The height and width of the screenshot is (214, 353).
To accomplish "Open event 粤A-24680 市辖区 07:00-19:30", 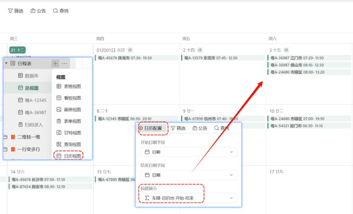I will (x=309, y=119).
